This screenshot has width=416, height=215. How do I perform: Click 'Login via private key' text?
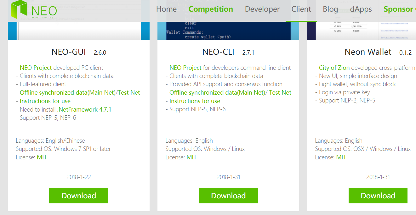[x=345, y=92]
